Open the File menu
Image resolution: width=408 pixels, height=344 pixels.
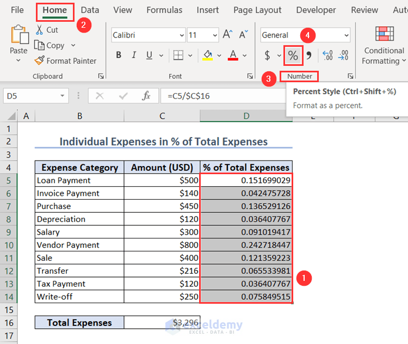coord(17,10)
